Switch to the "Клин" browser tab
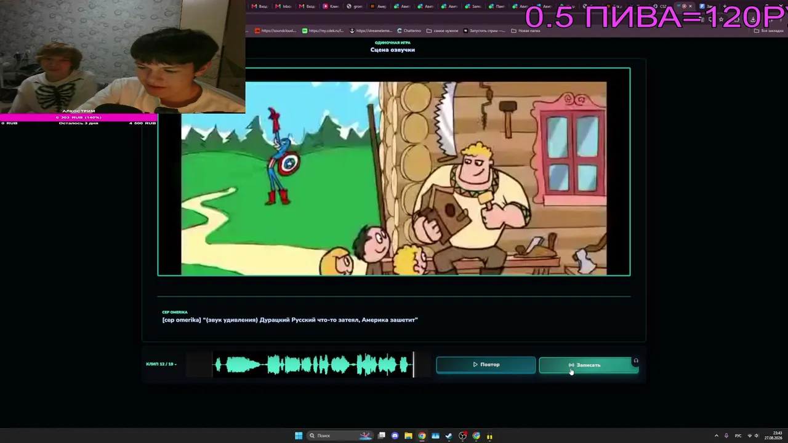Image resolution: width=788 pixels, height=443 pixels. tap(331, 6)
